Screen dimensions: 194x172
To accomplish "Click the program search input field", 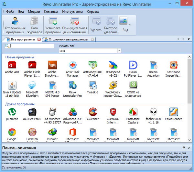I will coord(32,46).
